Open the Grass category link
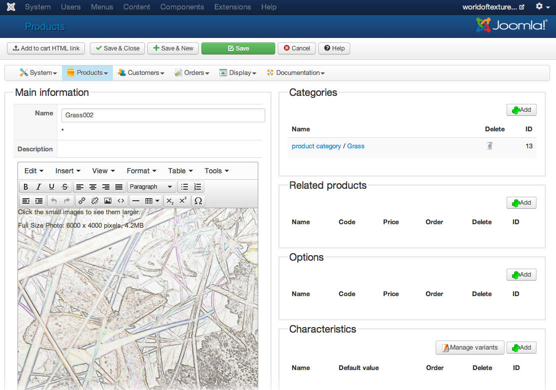This screenshot has width=556, height=390. [x=356, y=146]
